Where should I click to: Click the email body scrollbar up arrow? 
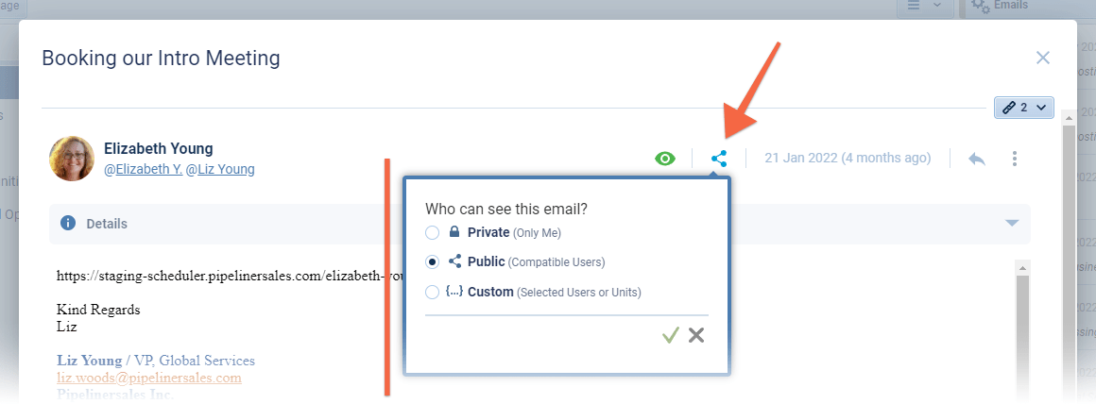[x=1021, y=268]
